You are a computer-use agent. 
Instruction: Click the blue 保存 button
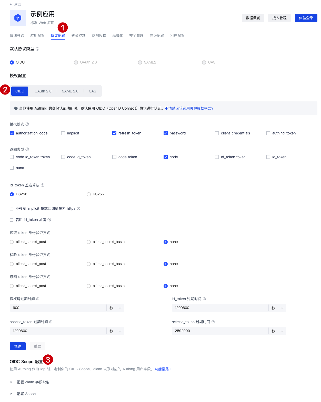click(18, 346)
